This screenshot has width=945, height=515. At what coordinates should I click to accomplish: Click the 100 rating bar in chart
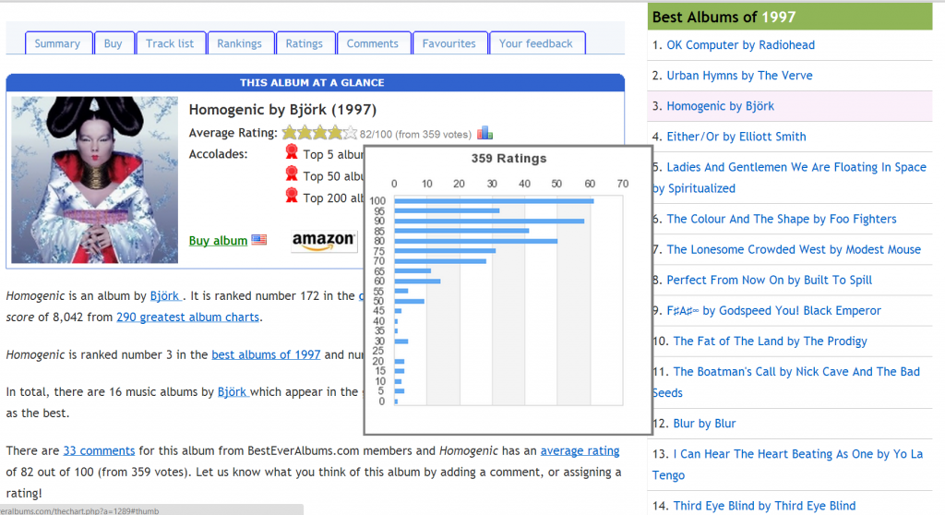(x=494, y=200)
